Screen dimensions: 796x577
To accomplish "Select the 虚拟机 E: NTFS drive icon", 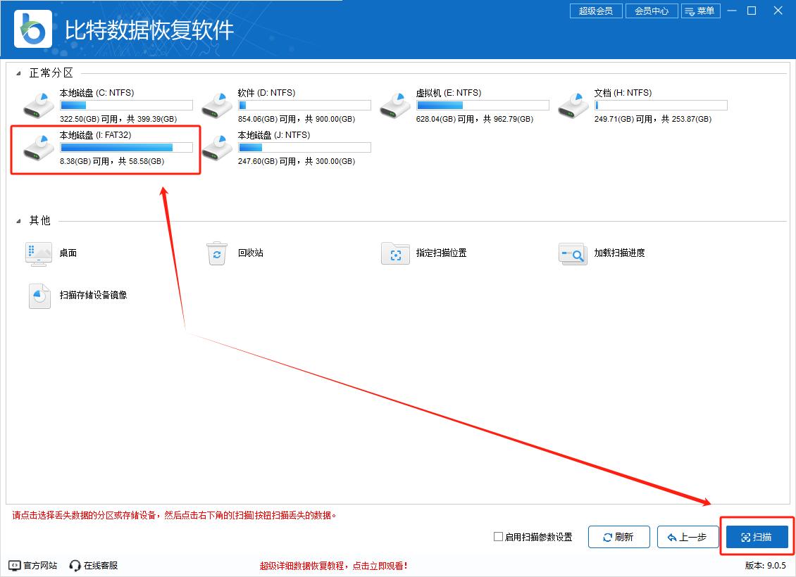I will pos(394,105).
